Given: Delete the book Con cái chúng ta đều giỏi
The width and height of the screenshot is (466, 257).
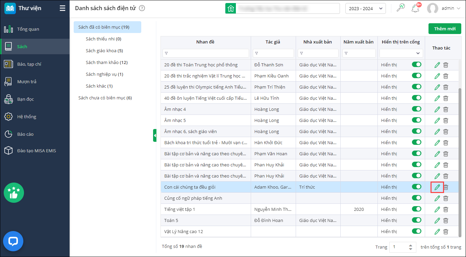Looking at the screenshot, I should [446, 187].
